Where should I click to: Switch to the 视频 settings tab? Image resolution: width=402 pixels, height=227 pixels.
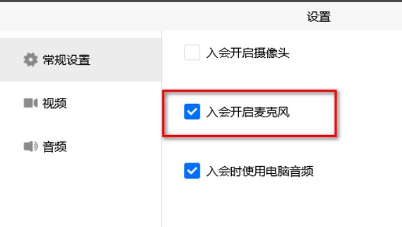pos(54,103)
